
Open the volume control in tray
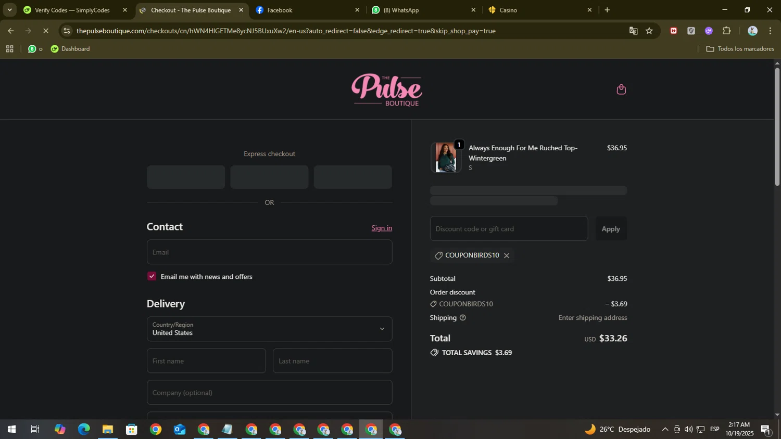(688, 430)
